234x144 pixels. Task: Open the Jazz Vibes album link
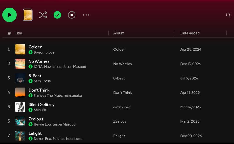[x=122, y=107]
